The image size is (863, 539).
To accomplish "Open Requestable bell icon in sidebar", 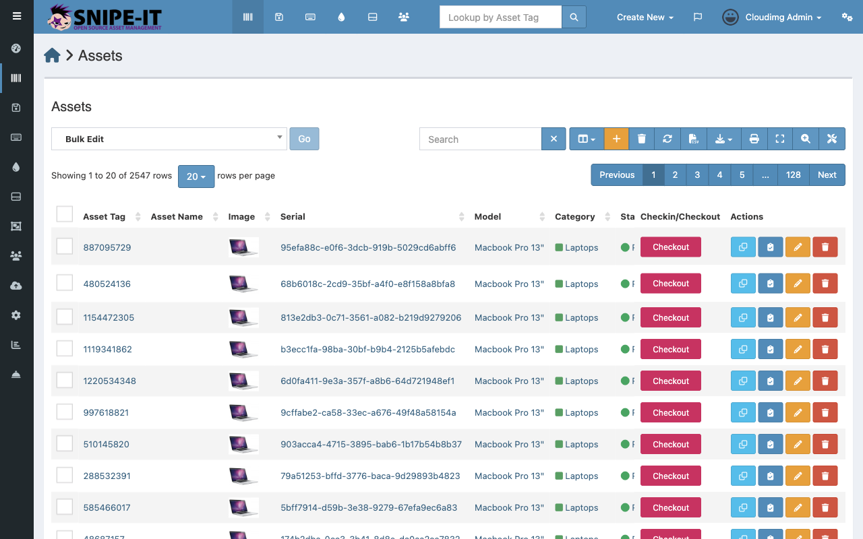I will (x=16, y=375).
